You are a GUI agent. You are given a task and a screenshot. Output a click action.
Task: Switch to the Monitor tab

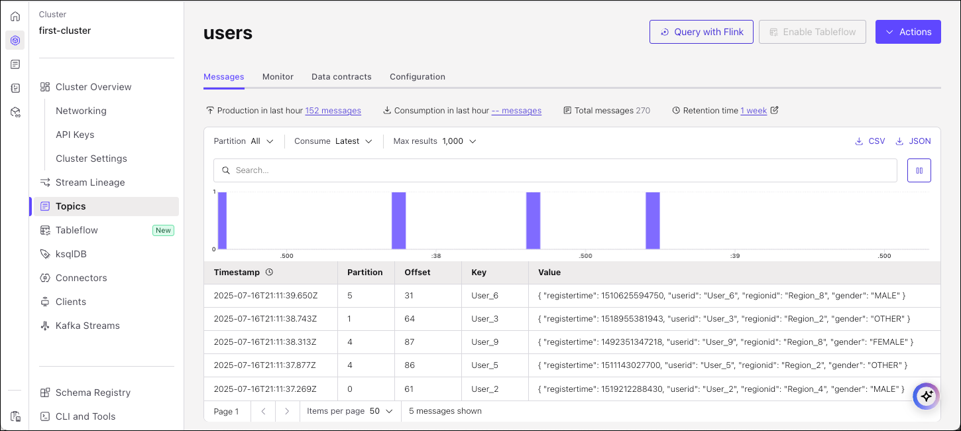278,77
